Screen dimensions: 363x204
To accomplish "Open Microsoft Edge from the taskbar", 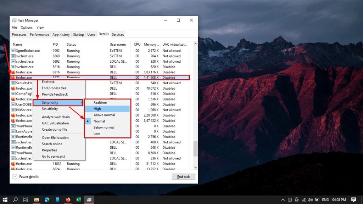I will [47, 200].
